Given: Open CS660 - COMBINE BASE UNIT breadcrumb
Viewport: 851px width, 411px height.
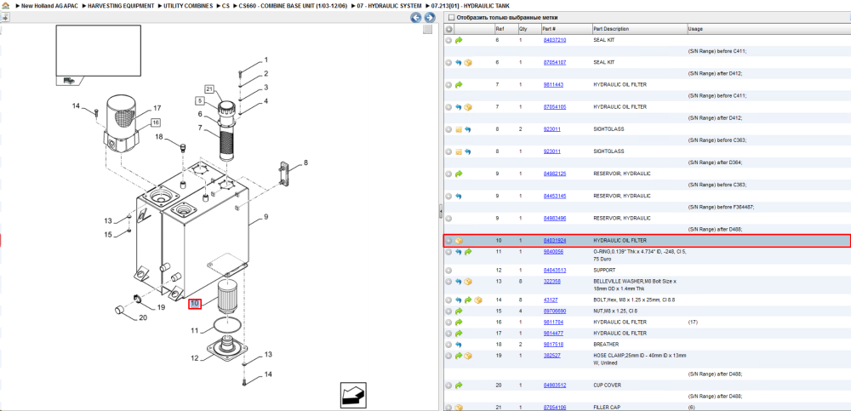Looking at the screenshot, I should coord(293,5).
